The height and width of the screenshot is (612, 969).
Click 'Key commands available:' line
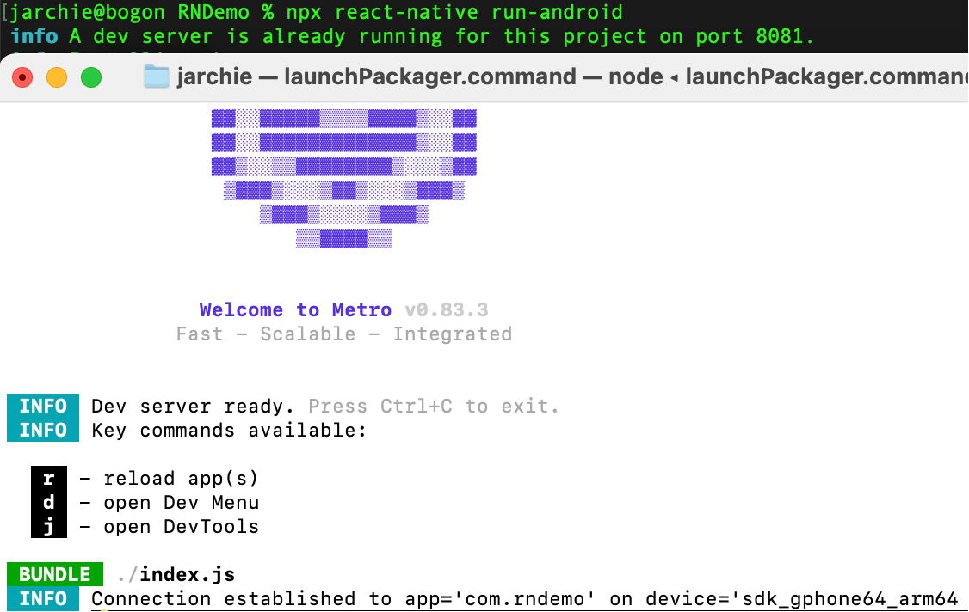pos(229,430)
